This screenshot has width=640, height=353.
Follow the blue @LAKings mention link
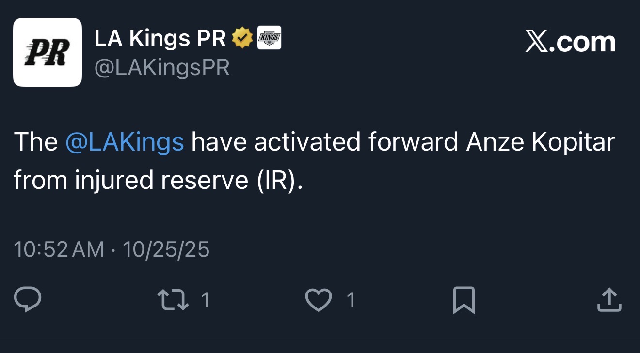click(125, 142)
